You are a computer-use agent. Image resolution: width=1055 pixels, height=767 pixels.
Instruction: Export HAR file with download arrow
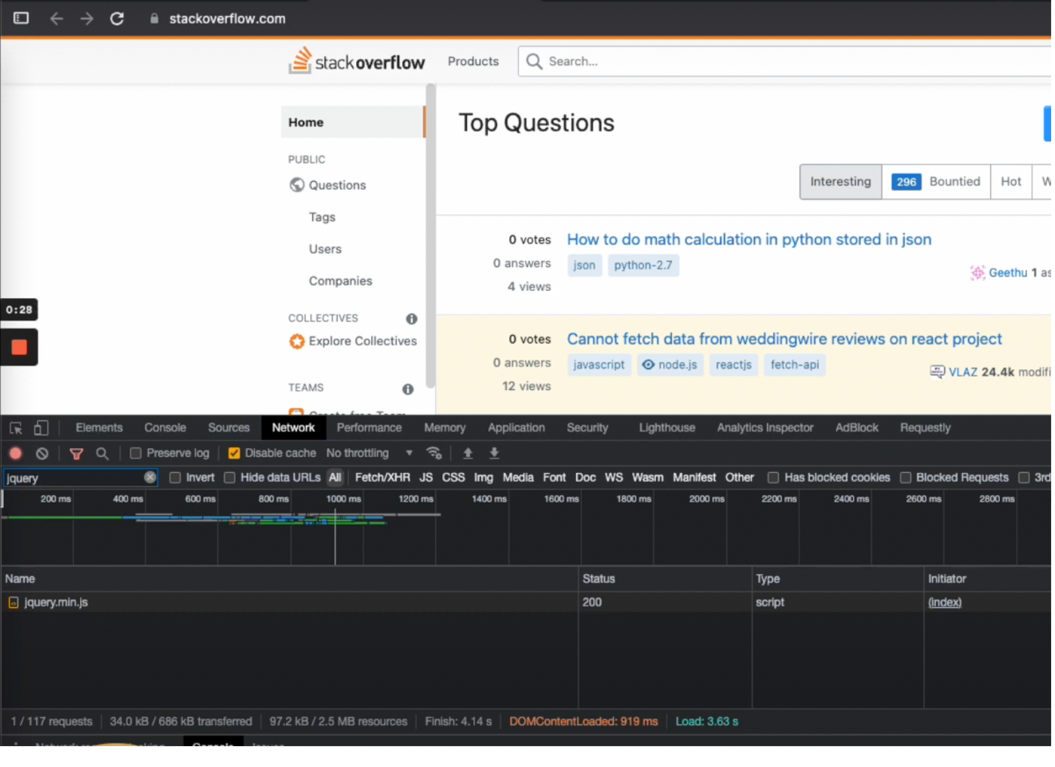[495, 454]
